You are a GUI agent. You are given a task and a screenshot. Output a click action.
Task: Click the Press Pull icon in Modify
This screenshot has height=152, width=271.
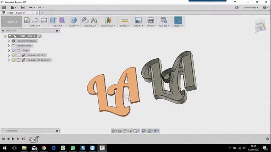point(74,20)
